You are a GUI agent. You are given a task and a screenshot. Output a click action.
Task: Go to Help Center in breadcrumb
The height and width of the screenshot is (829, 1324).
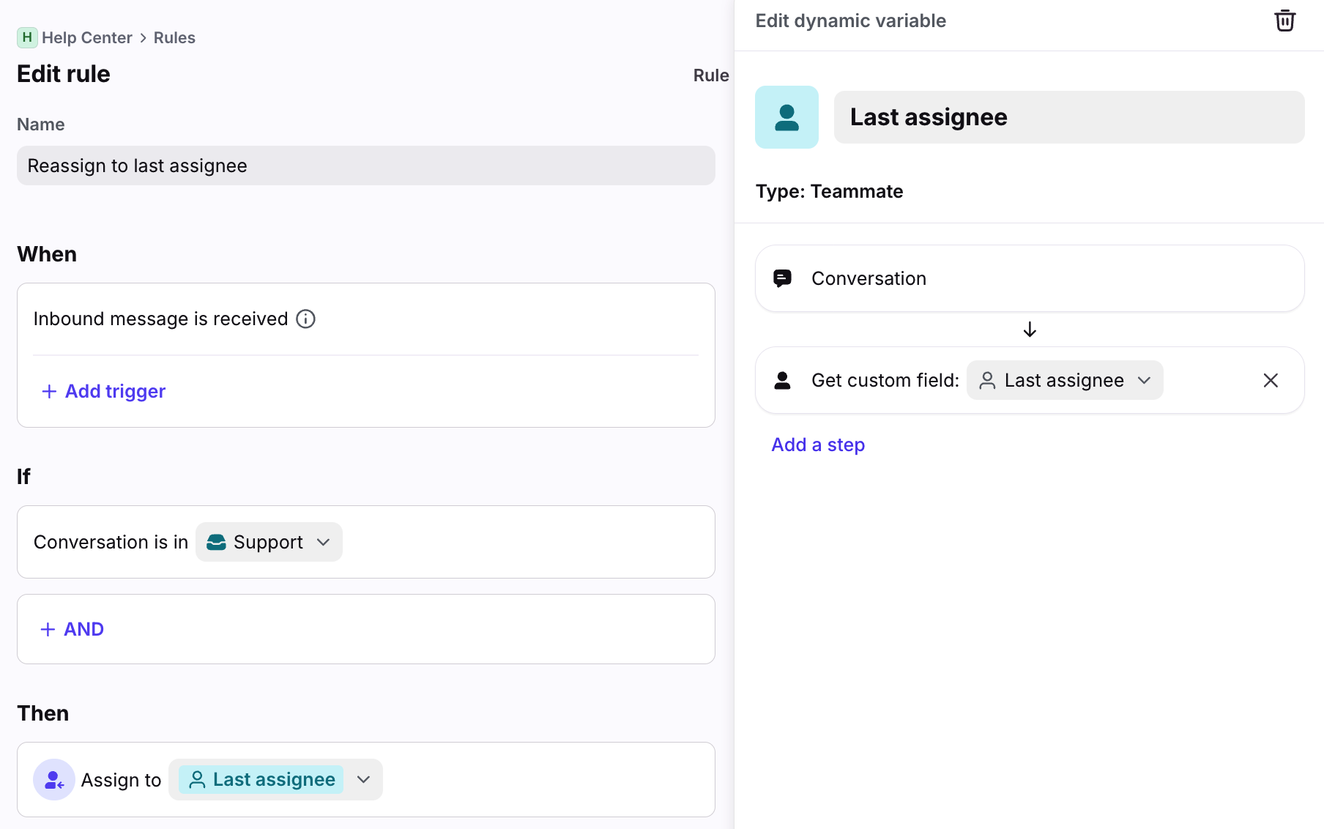point(86,37)
